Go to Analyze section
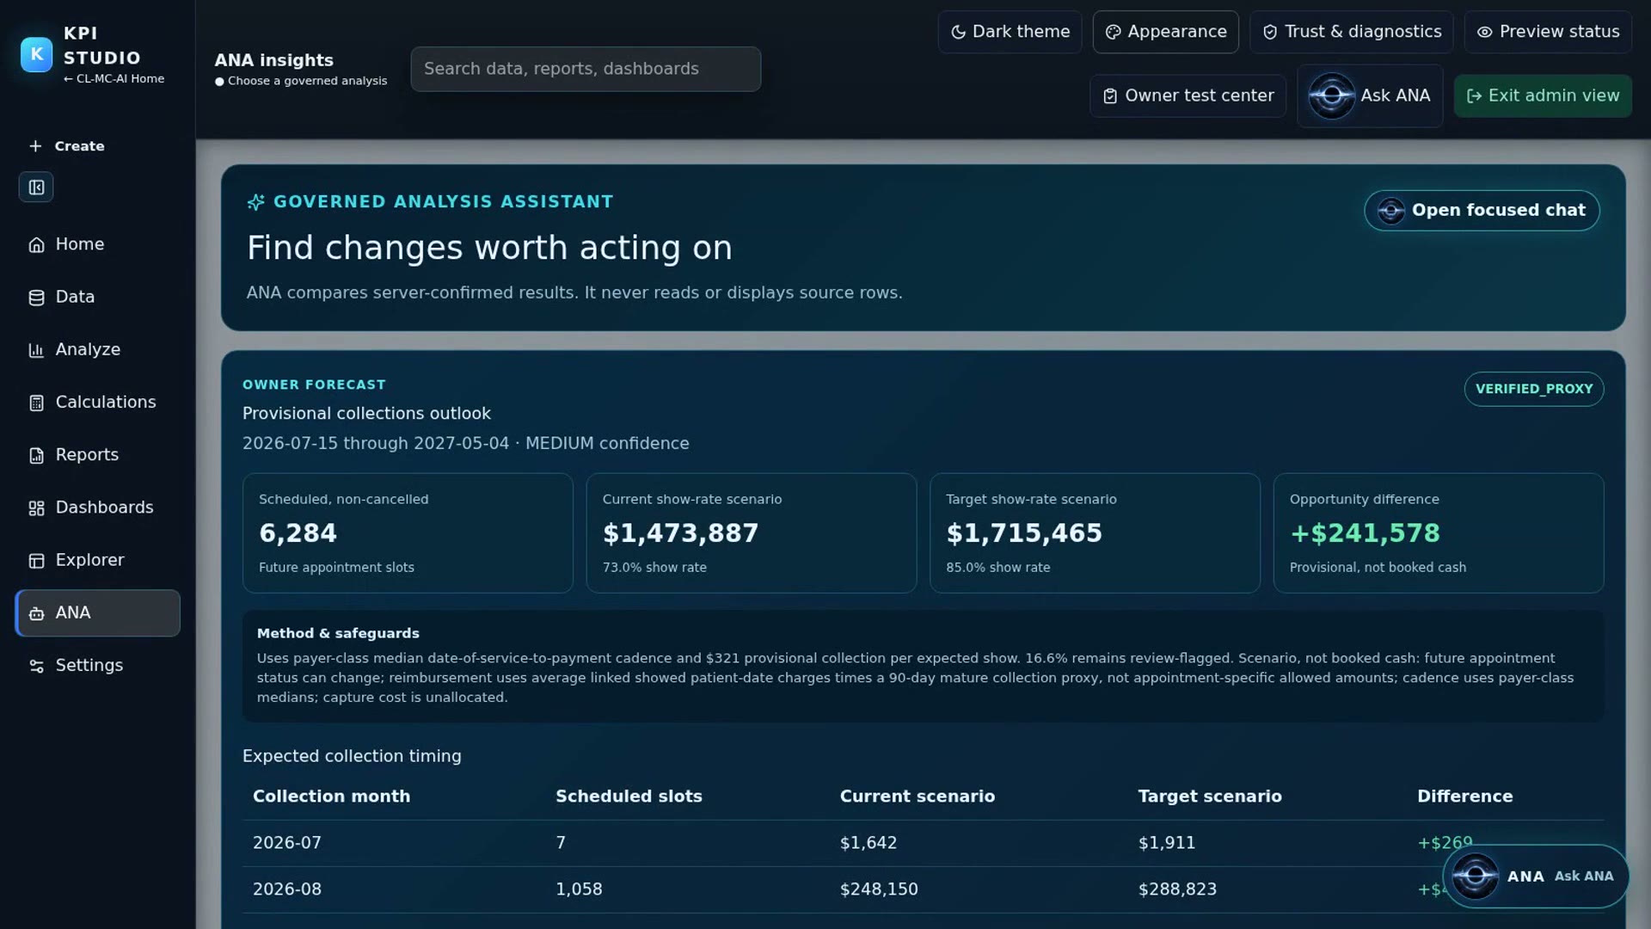1651x929 pixels. [97, 349]
